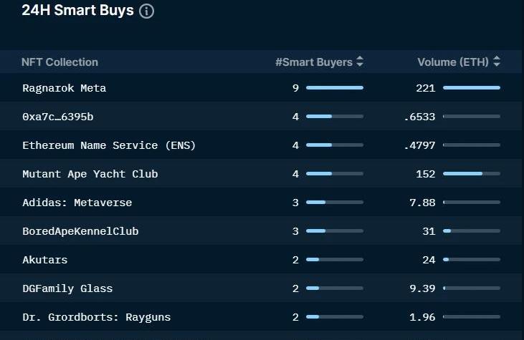This screenshot has height=340, width=524.
Task: Select the Adidas: Metaverse collection
Action: [77, 203]
